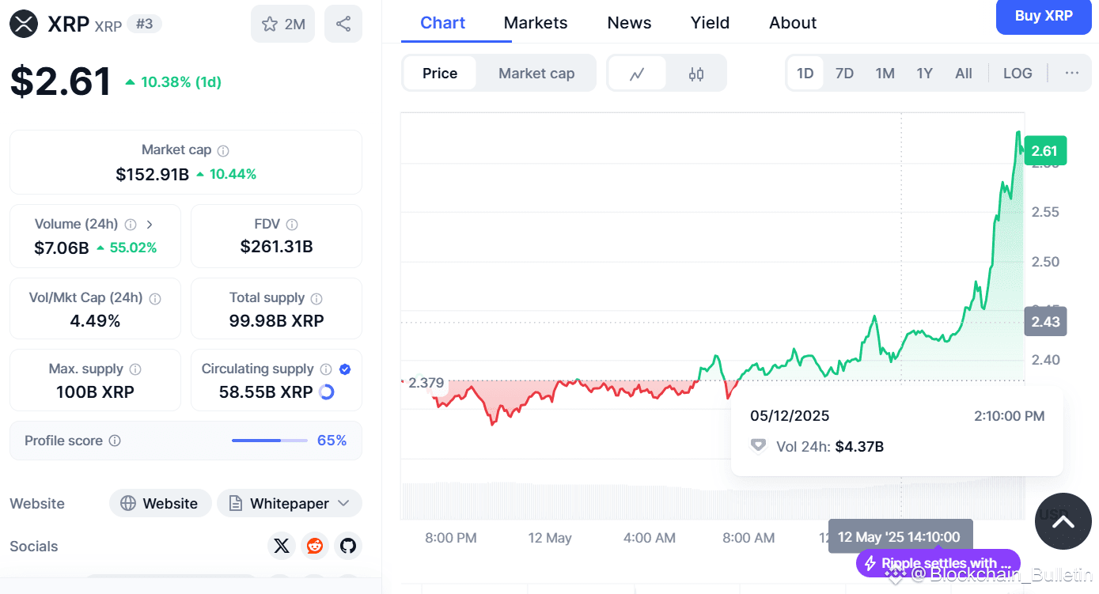Share the XRP page

(x=343, y=24)
